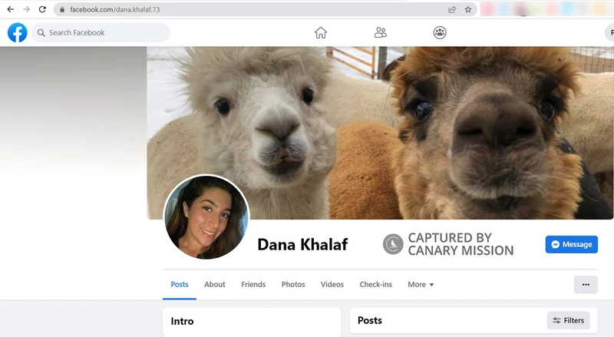Select the Posts tab
The image size is (614, 337).
(x=180, y=285)
